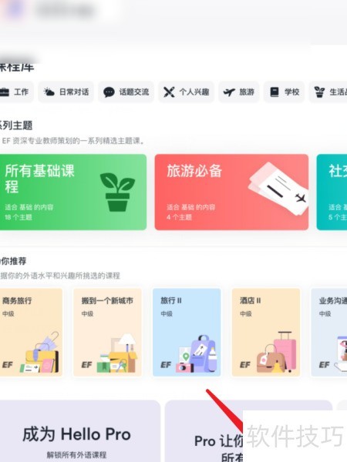Viewport: 347px width, 462px height.
Task: Open the 所有基础课程 series card
Action: [x=73, y=192]
